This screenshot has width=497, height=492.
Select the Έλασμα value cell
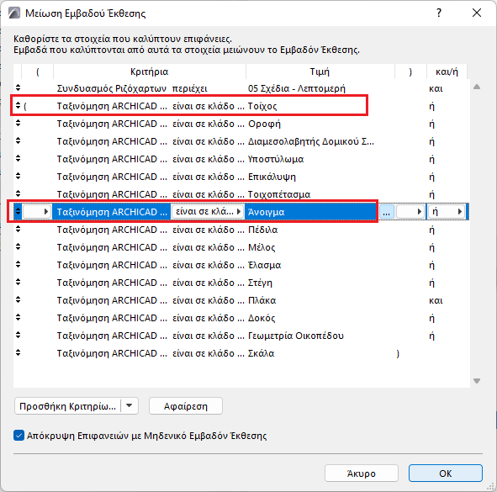pos(264,265)
